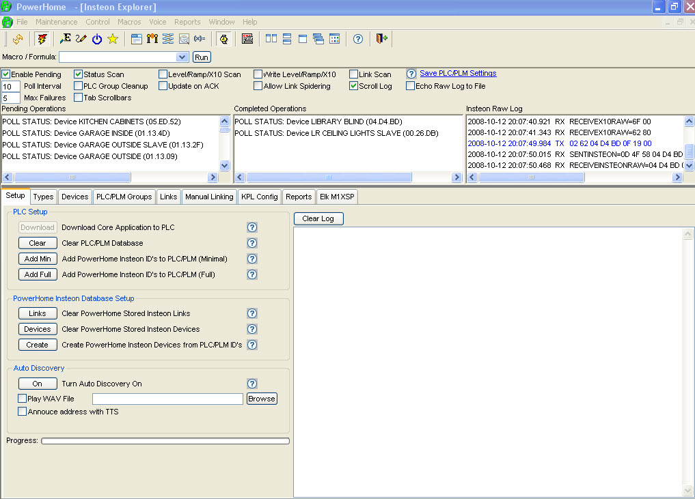Open the File menu
Viewport: 695px width, 499px height.
pyautogui.click(x=22, y=22)
